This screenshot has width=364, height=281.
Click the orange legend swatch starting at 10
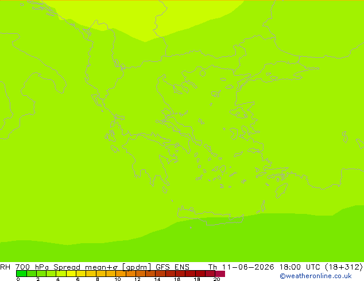121,274
